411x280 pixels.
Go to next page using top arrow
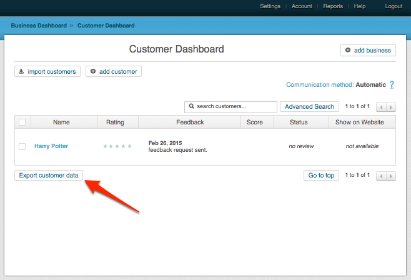(x=391, y=107)
